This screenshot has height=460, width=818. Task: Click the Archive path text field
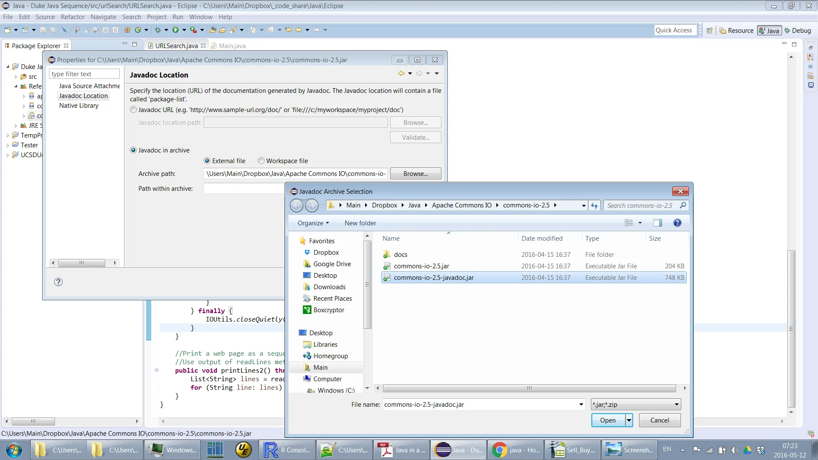click(296, 173)
